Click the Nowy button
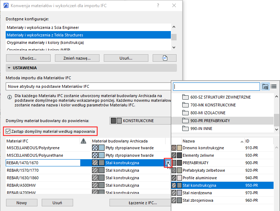This screenshot has height=211, width=280. (22, 202)
